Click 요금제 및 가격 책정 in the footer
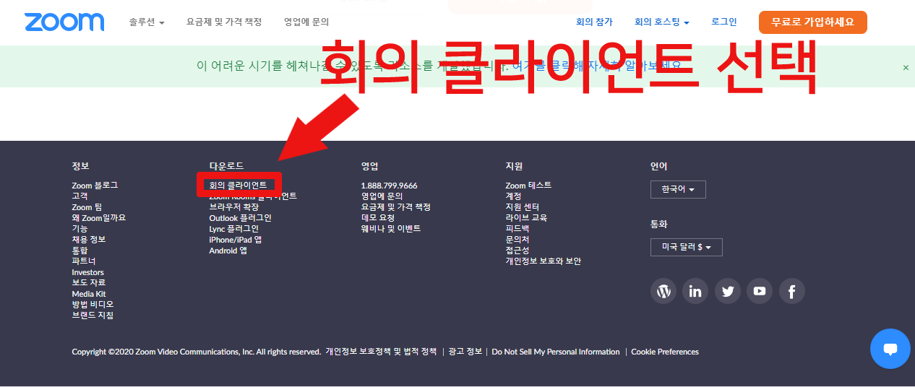Image resolution: width=915 pixels, height=387 pixels. (396, 206)
